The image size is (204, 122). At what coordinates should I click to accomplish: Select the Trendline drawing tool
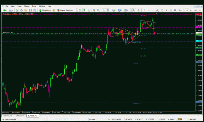coord(153,10)
